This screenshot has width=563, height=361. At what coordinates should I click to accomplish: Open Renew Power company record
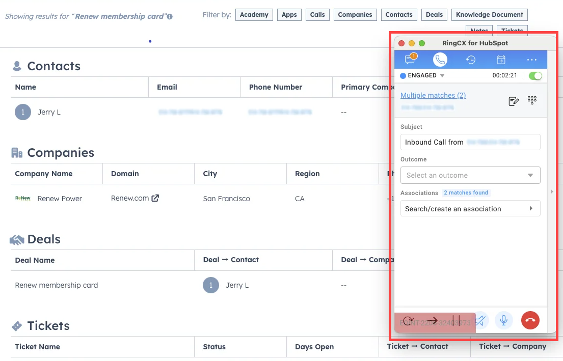click(60, 199)
